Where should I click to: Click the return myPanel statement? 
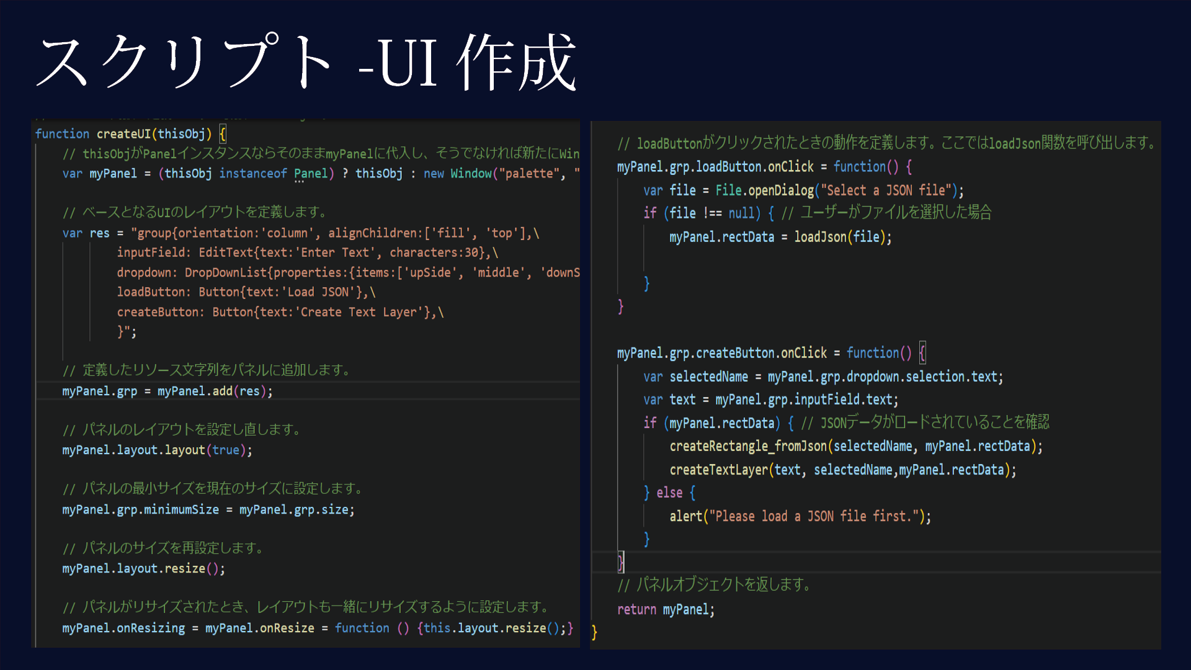tap(666, 610)
